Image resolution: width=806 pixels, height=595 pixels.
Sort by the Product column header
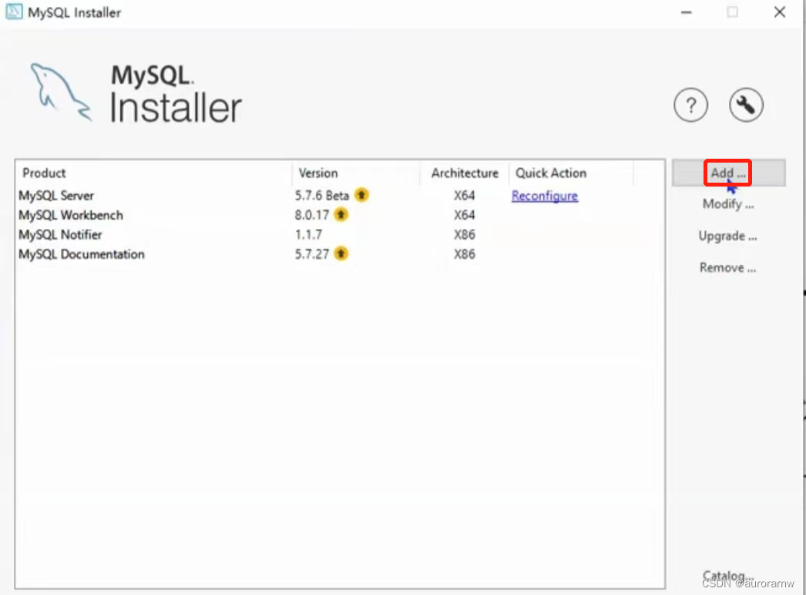pos(153,173)
